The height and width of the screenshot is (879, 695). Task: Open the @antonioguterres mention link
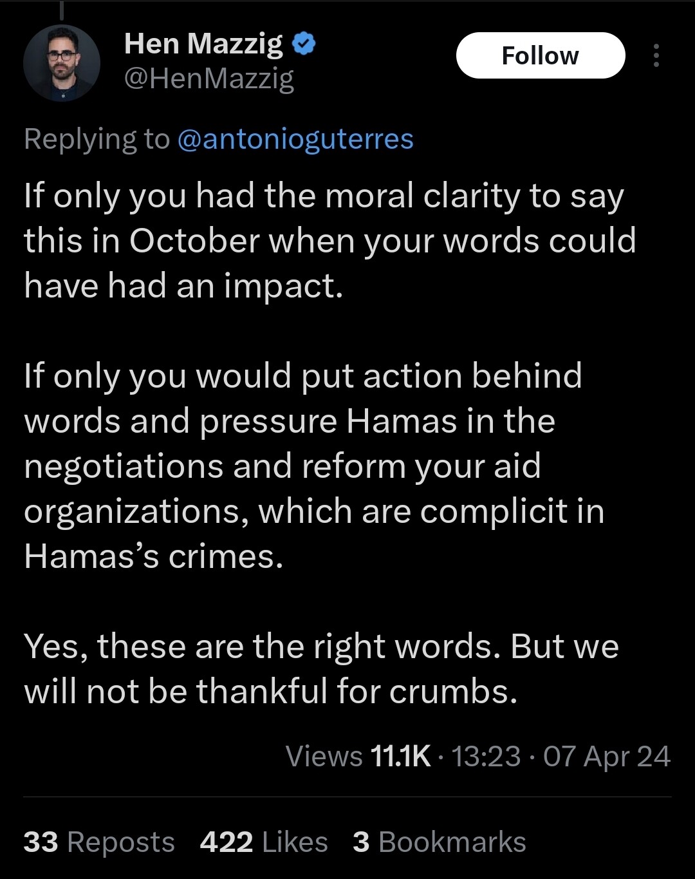point(295,139)
